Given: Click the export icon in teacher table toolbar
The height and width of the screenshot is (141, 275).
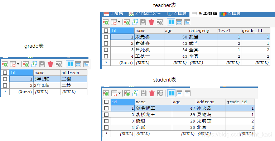Looking at the screenshot, I should pos(106,22).
